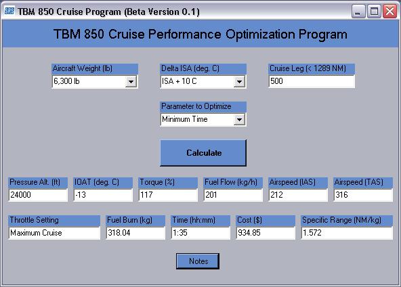Image resolution: width=401 pixels, height=287 pixels.
Task: Click the Pressure Alt. value field 24000
Action: click(38, 195)
